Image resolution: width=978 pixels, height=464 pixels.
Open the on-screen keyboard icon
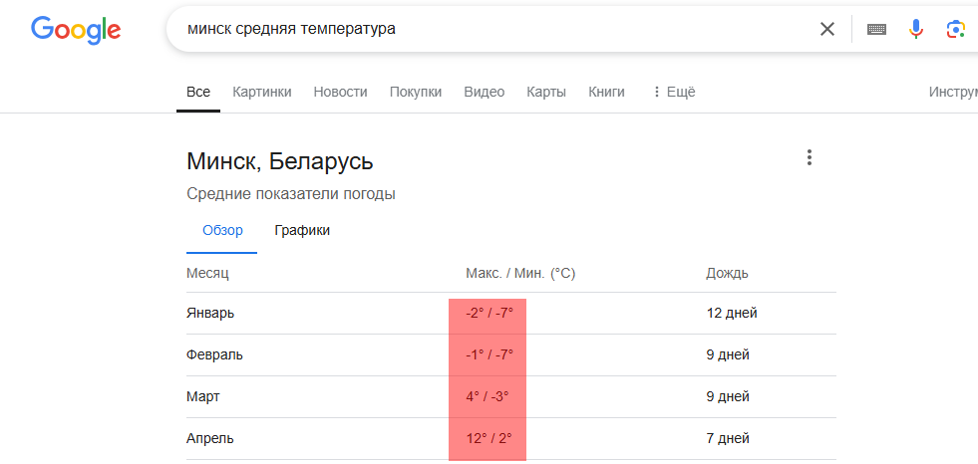tap(877, 29)
